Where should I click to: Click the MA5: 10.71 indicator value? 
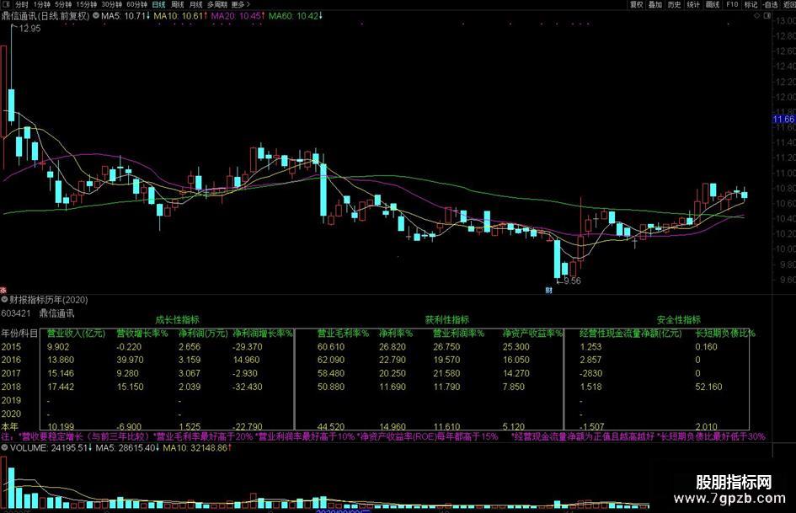tap(126, 16)
